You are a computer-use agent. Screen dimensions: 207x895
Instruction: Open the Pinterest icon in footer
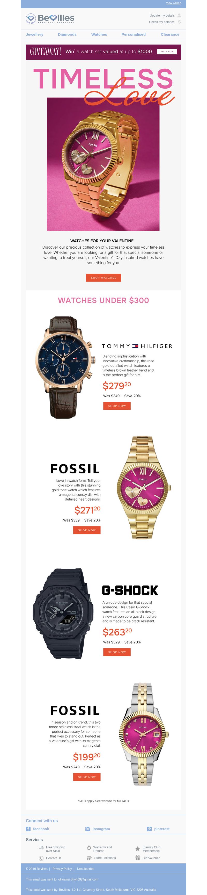pos(149,829)
